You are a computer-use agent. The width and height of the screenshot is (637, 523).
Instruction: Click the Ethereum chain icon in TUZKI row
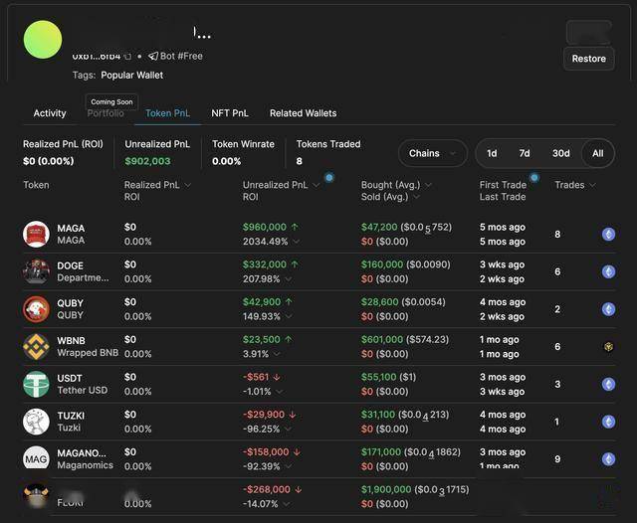point(608,422)
